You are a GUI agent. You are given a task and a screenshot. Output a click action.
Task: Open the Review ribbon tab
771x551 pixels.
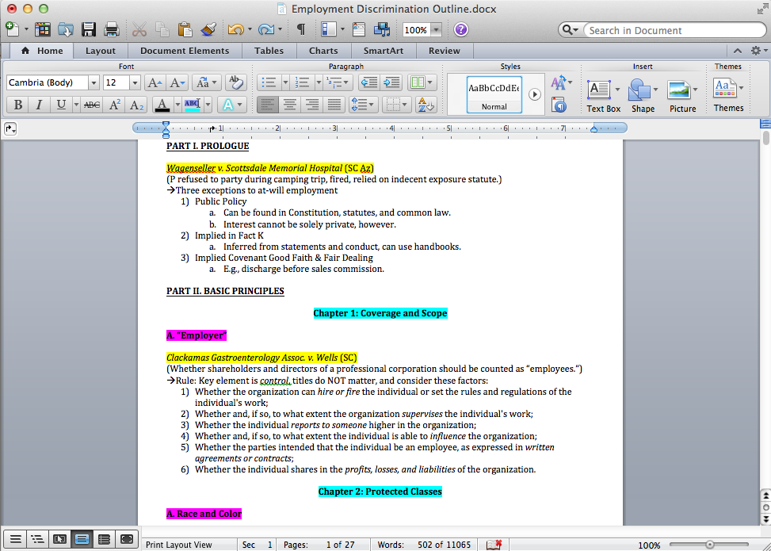444,51
